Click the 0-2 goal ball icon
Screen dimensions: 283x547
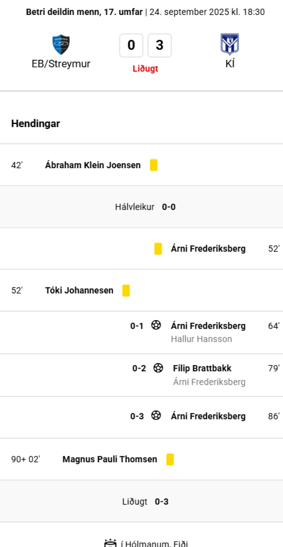click(158, 368)
